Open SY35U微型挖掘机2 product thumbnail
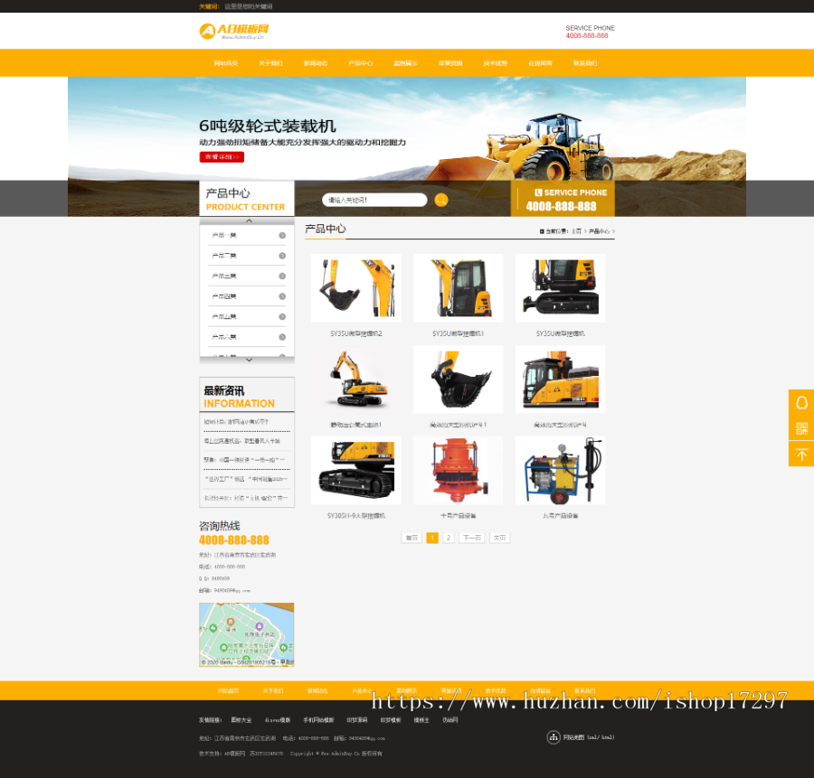814x778 pixels. coord(356,288)
